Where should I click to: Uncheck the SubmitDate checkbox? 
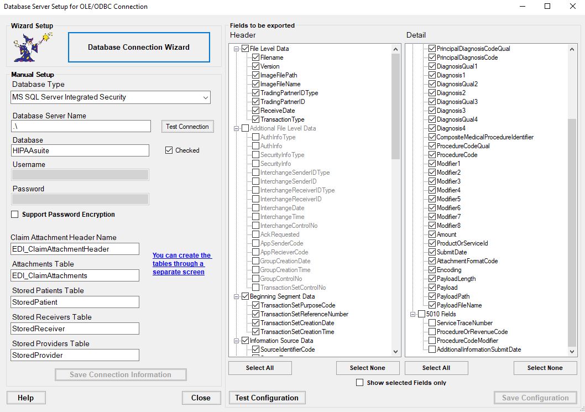point(432,252)
